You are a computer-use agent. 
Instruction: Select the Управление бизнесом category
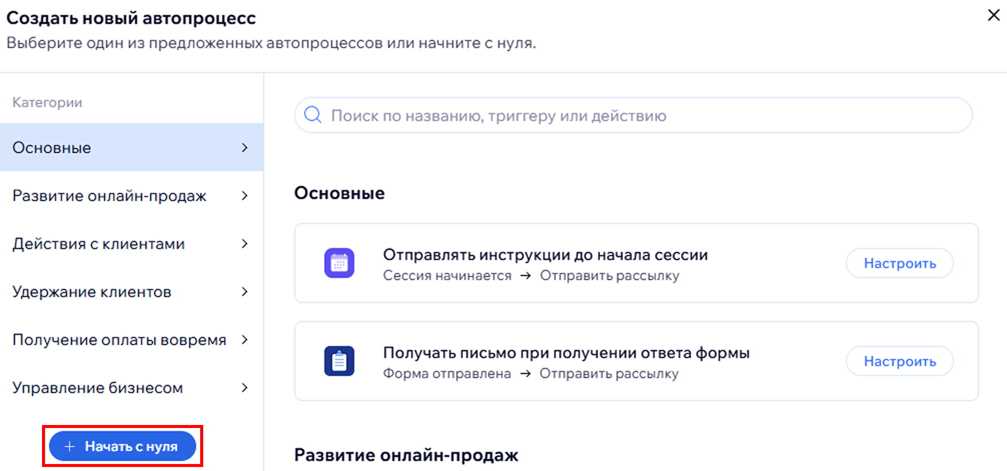[x=98, y=387]
